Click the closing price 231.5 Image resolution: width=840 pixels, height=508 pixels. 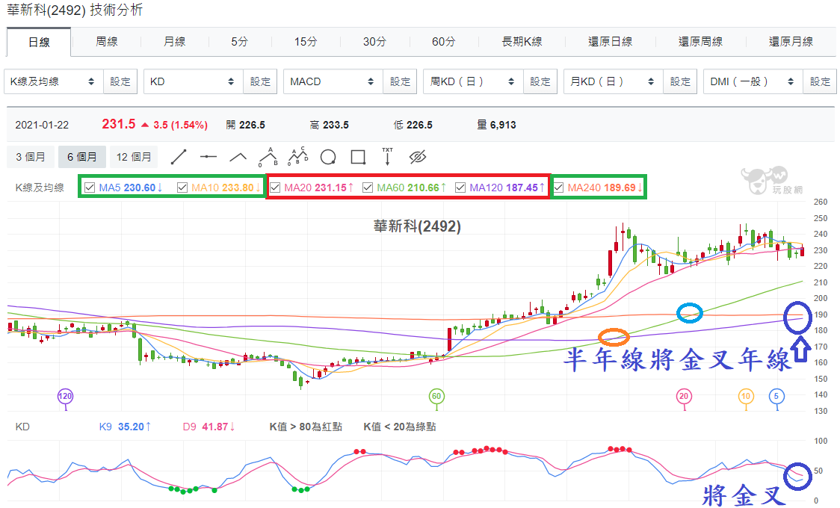pyautogui.click(x=118, y=124)
